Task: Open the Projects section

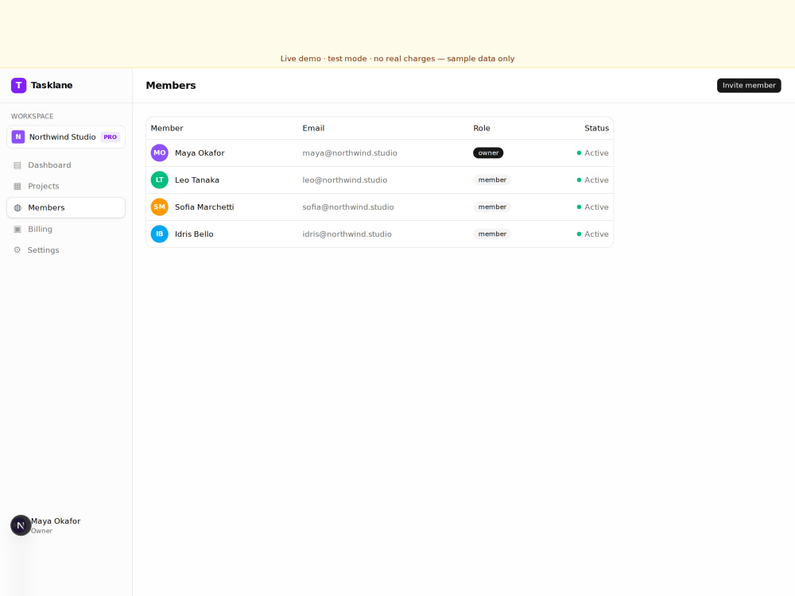Action: (x=66, y=186)
